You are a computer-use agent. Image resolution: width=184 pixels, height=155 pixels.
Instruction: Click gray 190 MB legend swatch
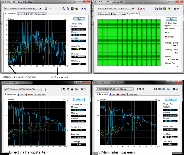point(166,28)
